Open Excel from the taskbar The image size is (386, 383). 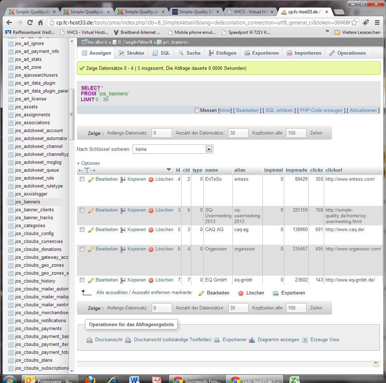[294, 379]
